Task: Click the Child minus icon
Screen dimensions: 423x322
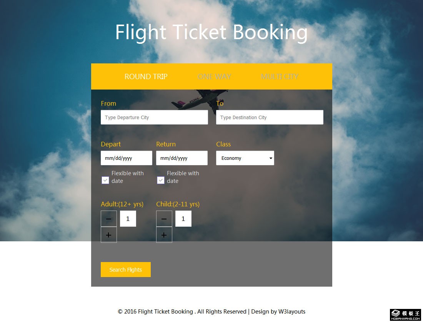Action: coord(164,219)
